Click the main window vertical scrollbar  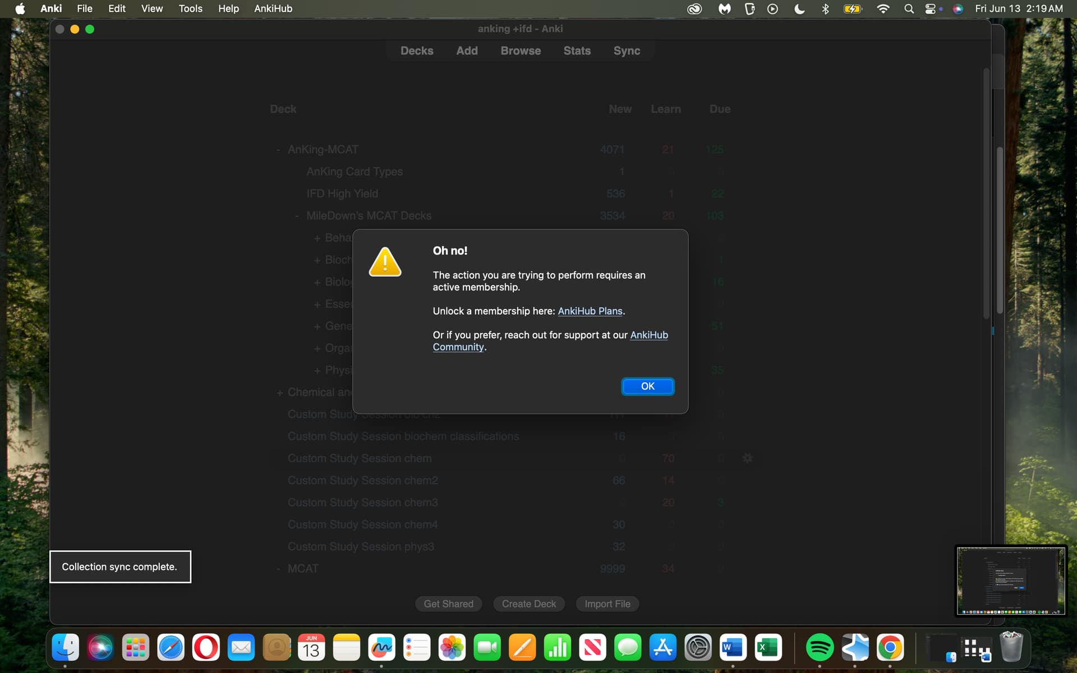986,193
